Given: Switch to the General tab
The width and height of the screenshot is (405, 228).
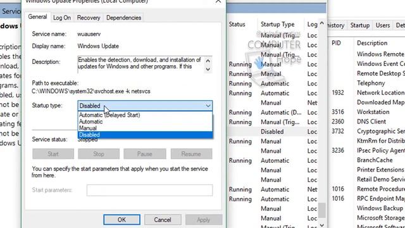Looking at the screenshot, I should 38,17.
